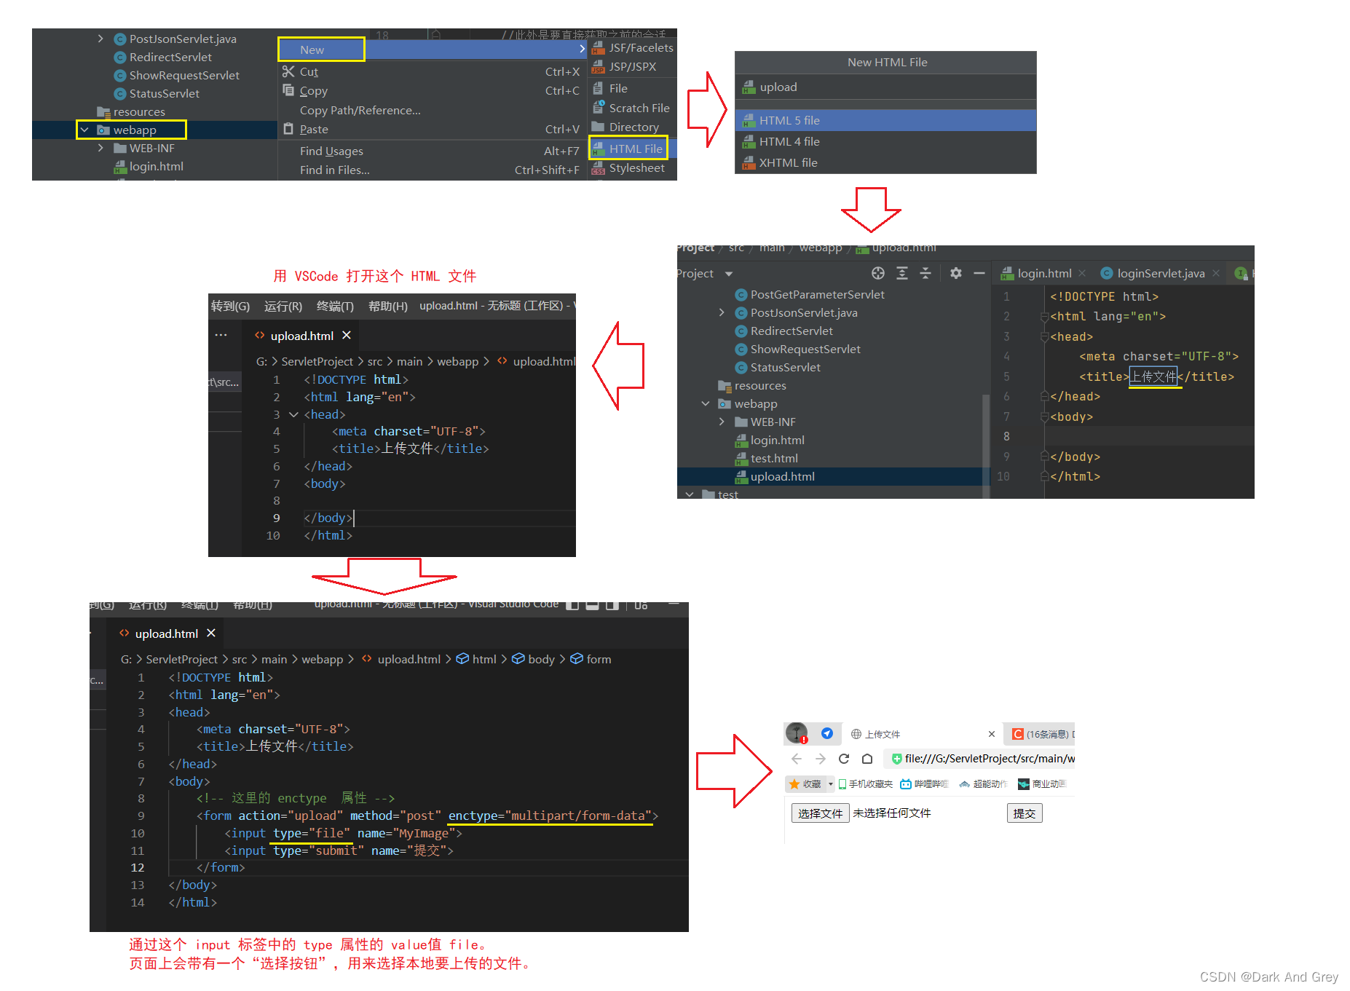The image size is (1350, 991).
Task: Click the Cut scissors icon in context menu
Action: click(288, 71)
